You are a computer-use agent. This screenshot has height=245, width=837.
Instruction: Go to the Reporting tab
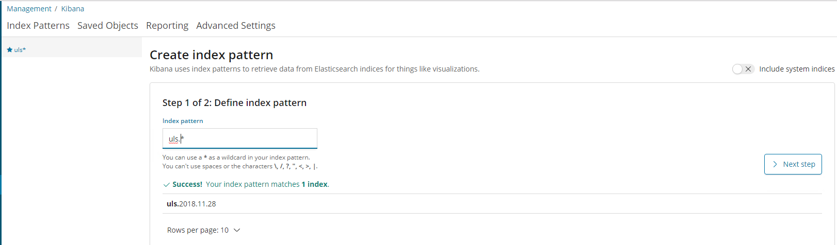[x=167, y=26]
